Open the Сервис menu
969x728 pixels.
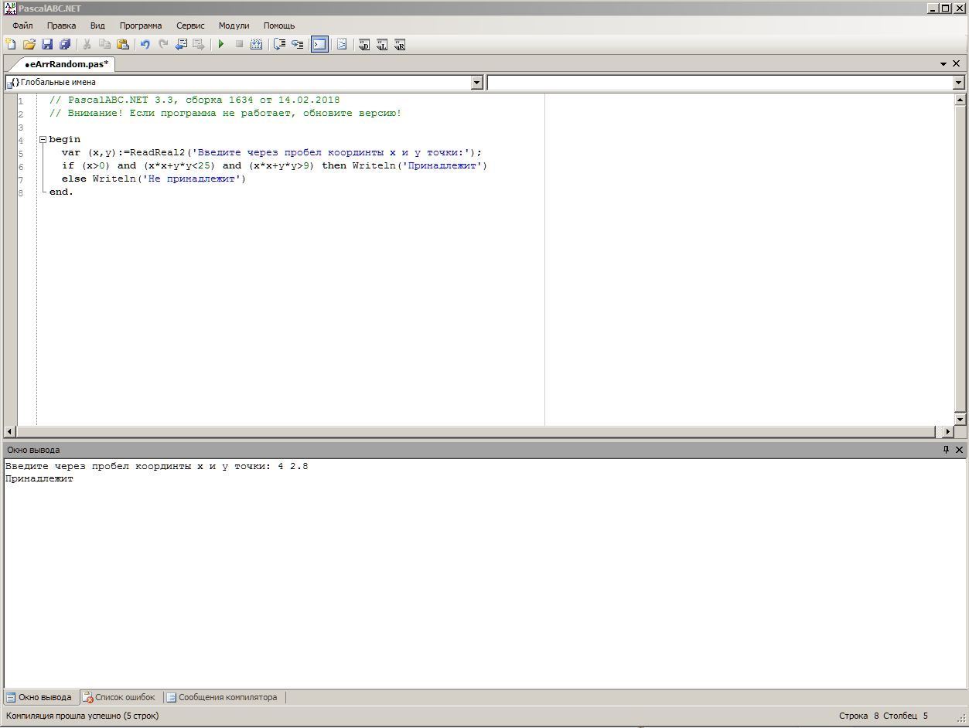pyautogui.click(x=190, y=26)
